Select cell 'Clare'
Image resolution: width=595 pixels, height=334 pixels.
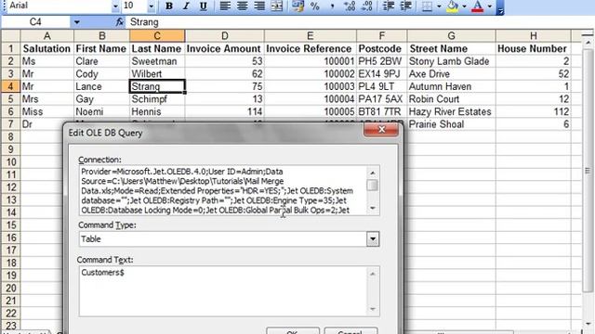pos(101,61)
